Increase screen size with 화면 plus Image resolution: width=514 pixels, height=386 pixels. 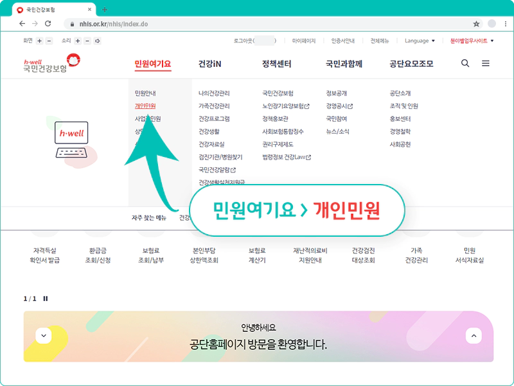40,41
